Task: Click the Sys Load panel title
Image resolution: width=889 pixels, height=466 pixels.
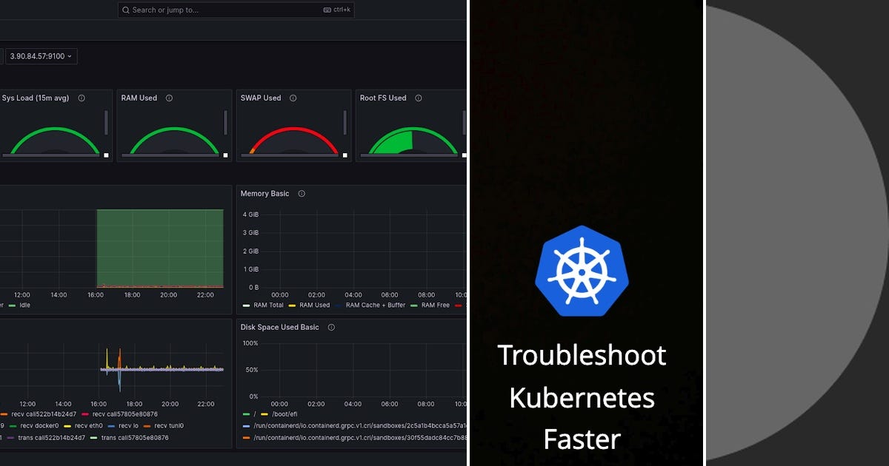Action: coord(35,97)
